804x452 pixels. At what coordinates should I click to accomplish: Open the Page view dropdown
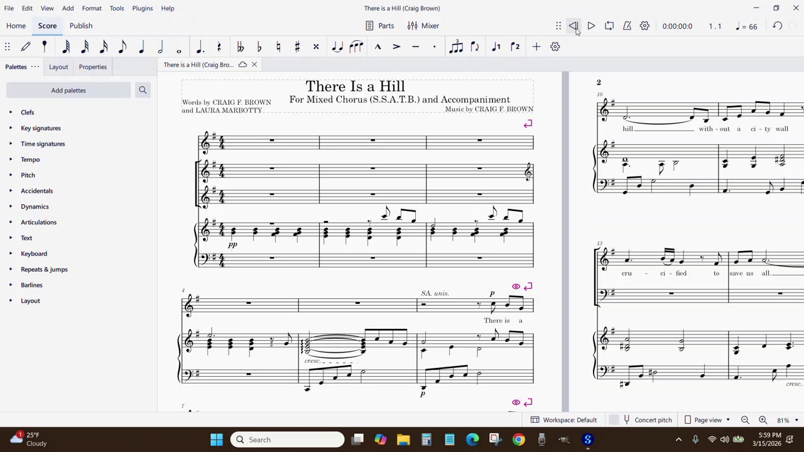click(x=708, y=420)
